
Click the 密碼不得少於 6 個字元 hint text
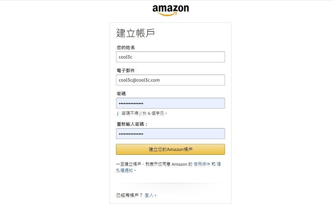[x=144, y=113]
